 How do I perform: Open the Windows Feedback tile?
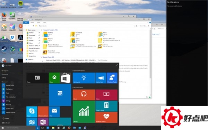click(112, 78)
